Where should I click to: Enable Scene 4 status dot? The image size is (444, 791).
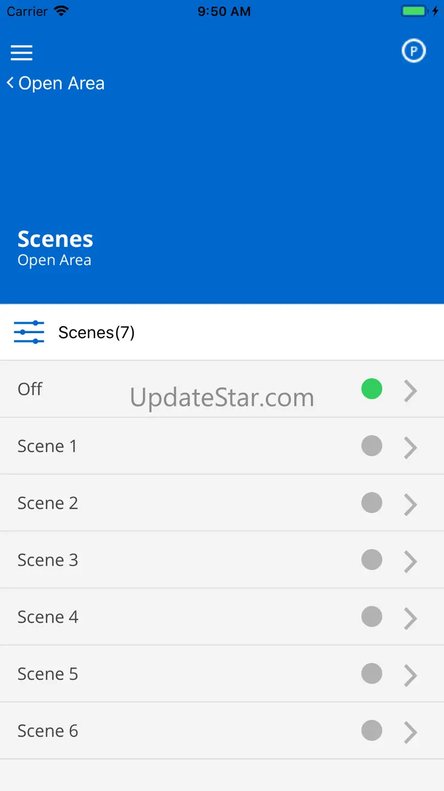[x=372, y=616]
